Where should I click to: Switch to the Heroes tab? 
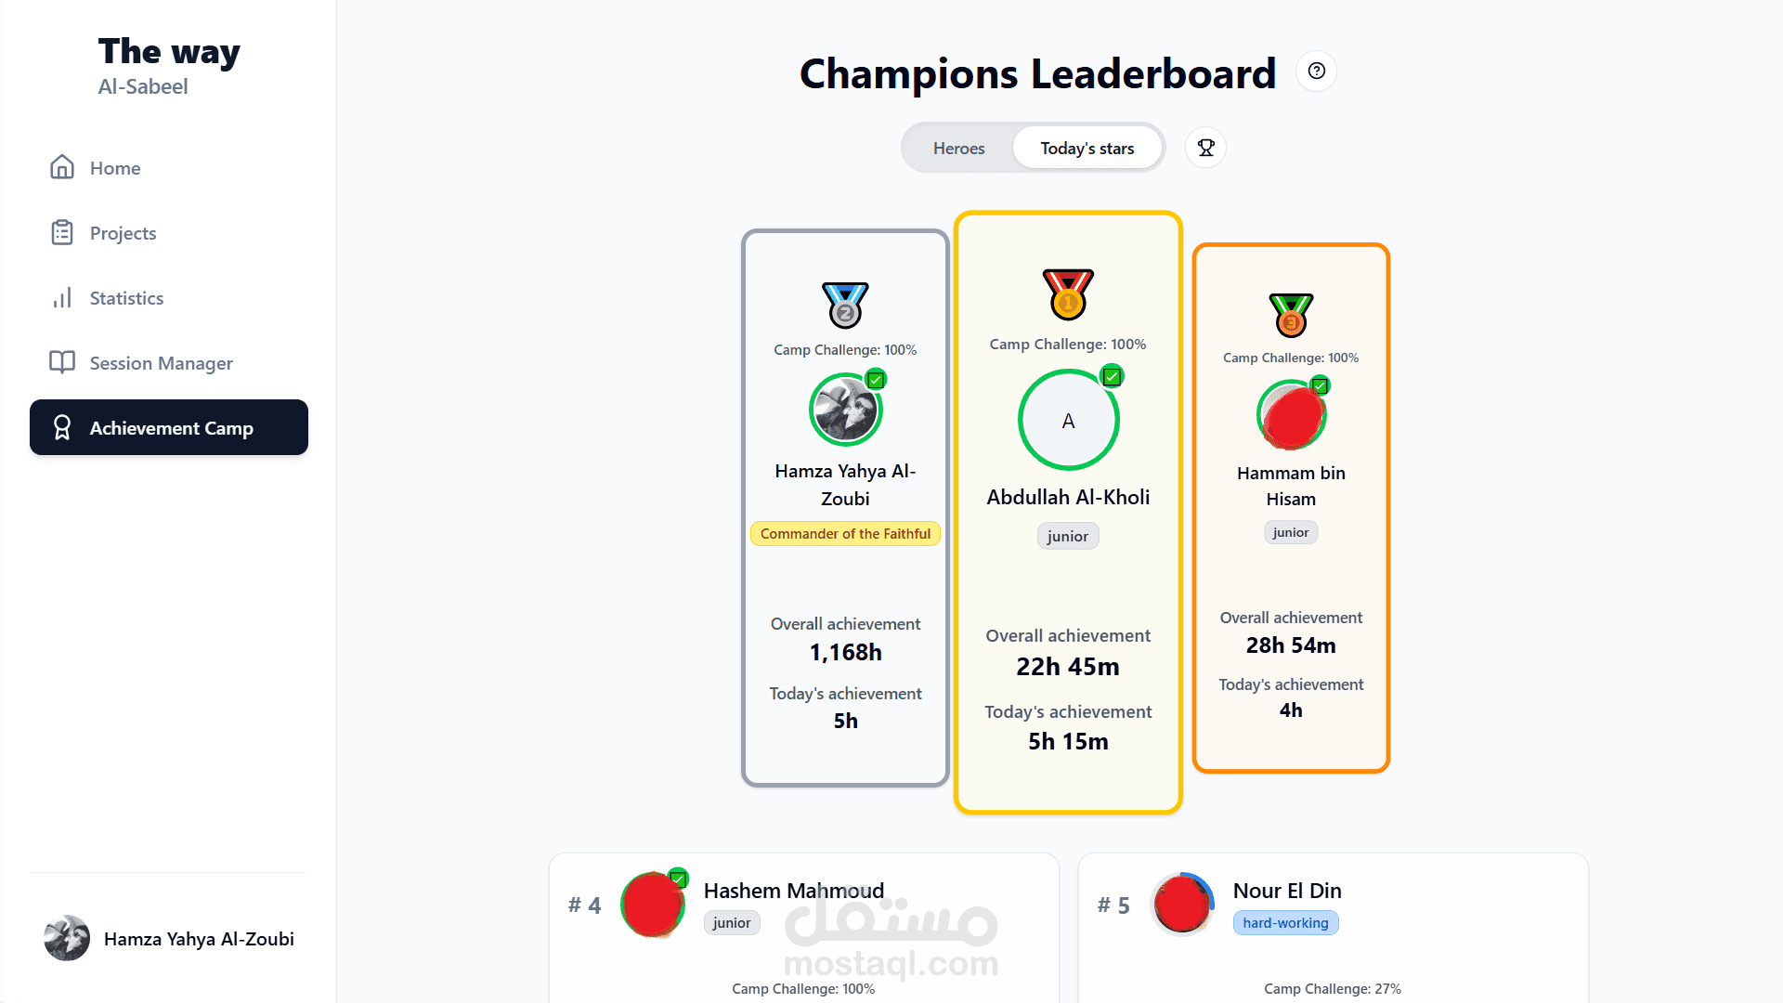[x=958, y=148]
